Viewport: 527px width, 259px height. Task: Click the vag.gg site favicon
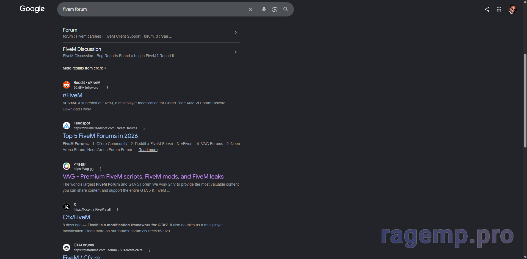(x=67, y=166)
